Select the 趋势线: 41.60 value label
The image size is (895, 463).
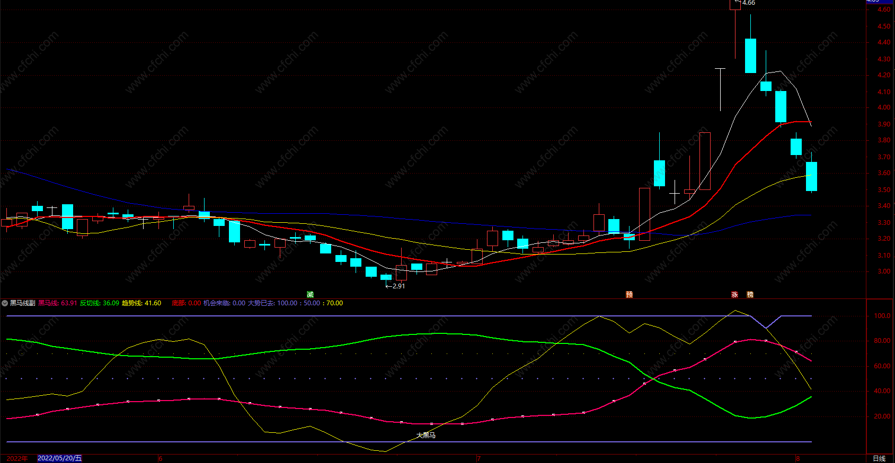coord(141,303)
